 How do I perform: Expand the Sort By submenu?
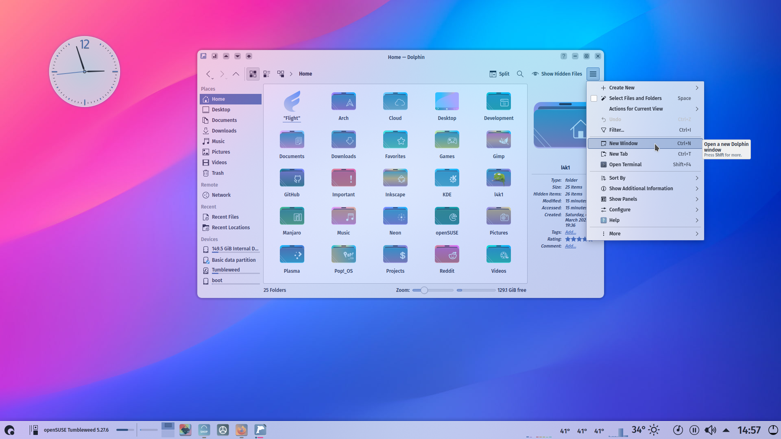(x=646, y=178)
